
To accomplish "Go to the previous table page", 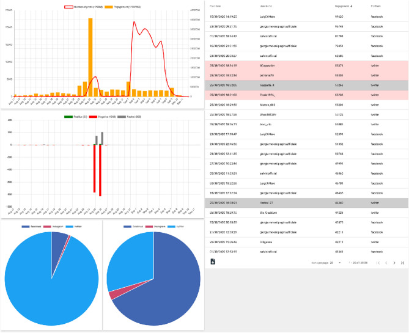I will click(x=386, y=263).
